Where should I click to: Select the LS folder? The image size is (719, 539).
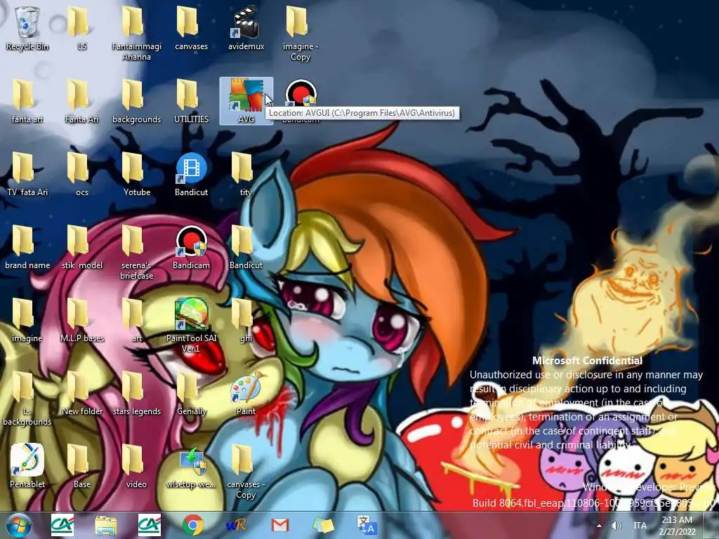(x=82, y=28)
